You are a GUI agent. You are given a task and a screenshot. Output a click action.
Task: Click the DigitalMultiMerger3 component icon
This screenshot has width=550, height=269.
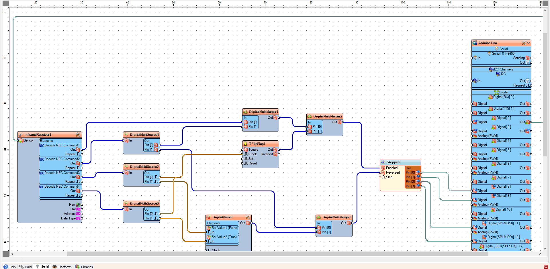coord(319,217)
